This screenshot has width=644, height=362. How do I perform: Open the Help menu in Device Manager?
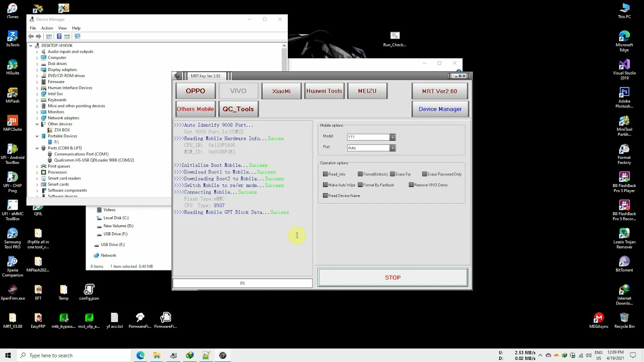(76, 28)
